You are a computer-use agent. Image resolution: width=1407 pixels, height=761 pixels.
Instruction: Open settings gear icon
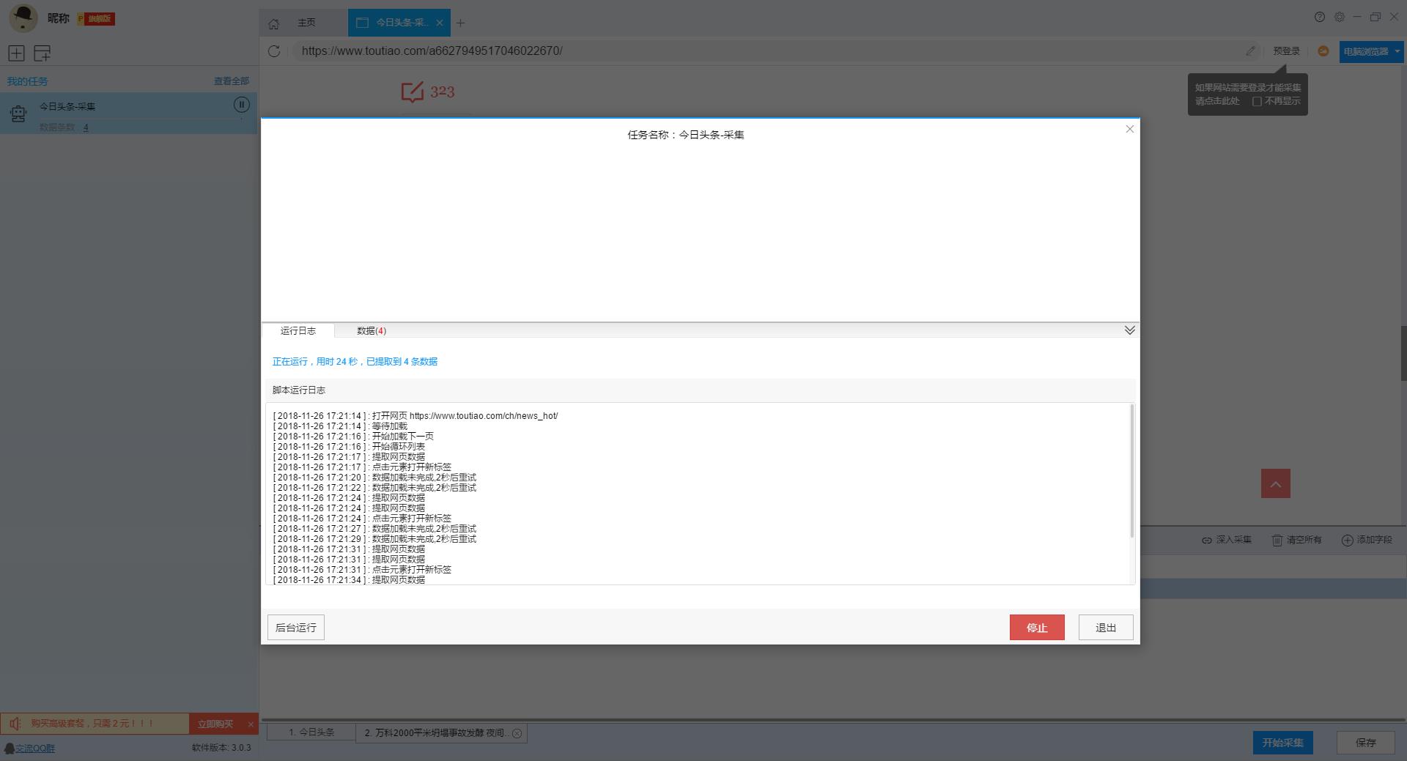pyautogui.click(x=1340, y=17)
